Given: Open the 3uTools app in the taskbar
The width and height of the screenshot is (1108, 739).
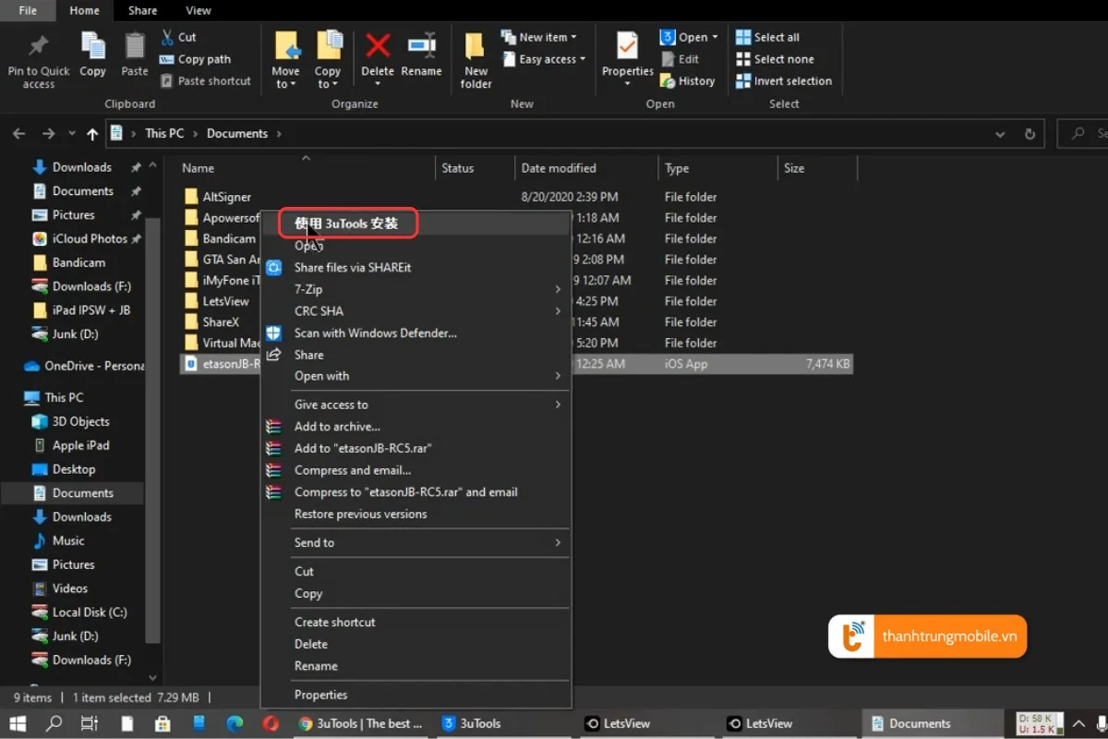Looking at the screenshot, I should click(x=472, y=723).
